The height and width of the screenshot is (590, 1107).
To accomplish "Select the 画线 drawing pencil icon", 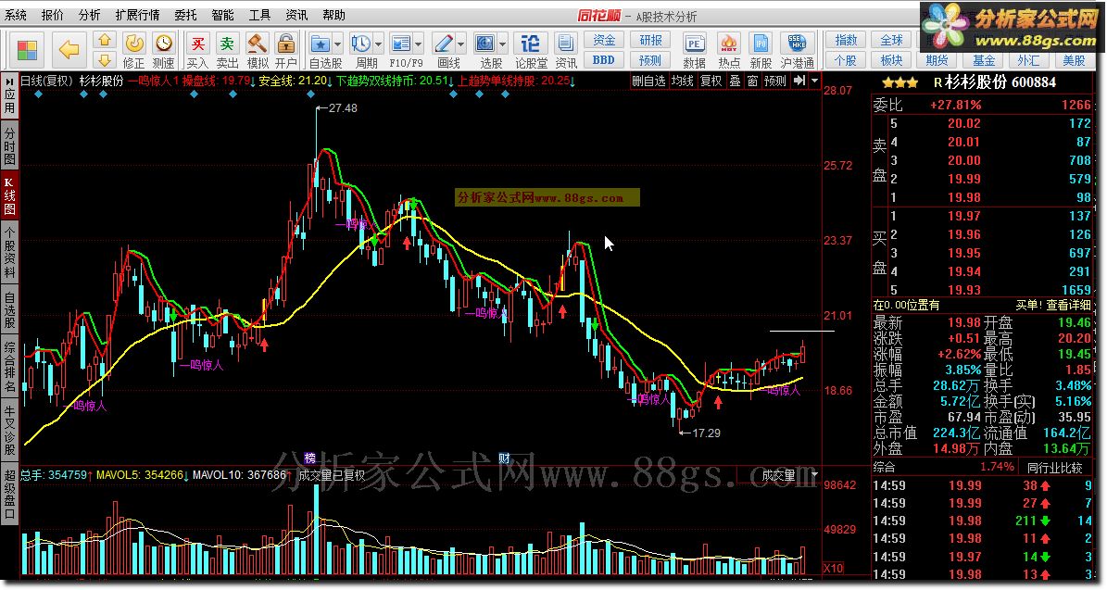I will [444, 44].
